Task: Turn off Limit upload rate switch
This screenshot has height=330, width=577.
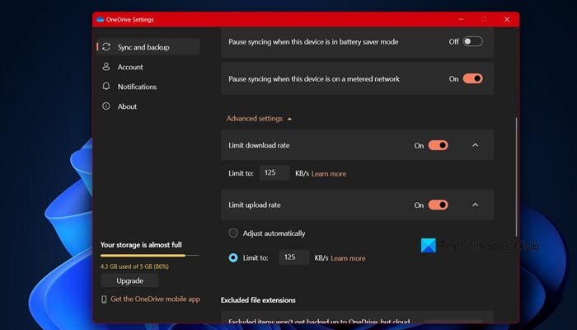Action: (x=438, y=205)
